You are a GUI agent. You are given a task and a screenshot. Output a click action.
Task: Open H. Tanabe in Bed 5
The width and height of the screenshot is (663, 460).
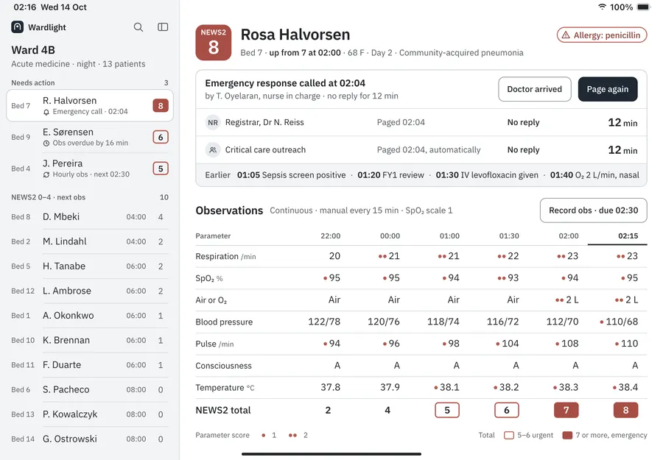pyautogui.click(x=90, y=266)
